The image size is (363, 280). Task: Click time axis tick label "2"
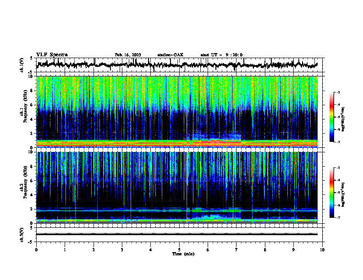pyautogui.click(x=93, y=250)
